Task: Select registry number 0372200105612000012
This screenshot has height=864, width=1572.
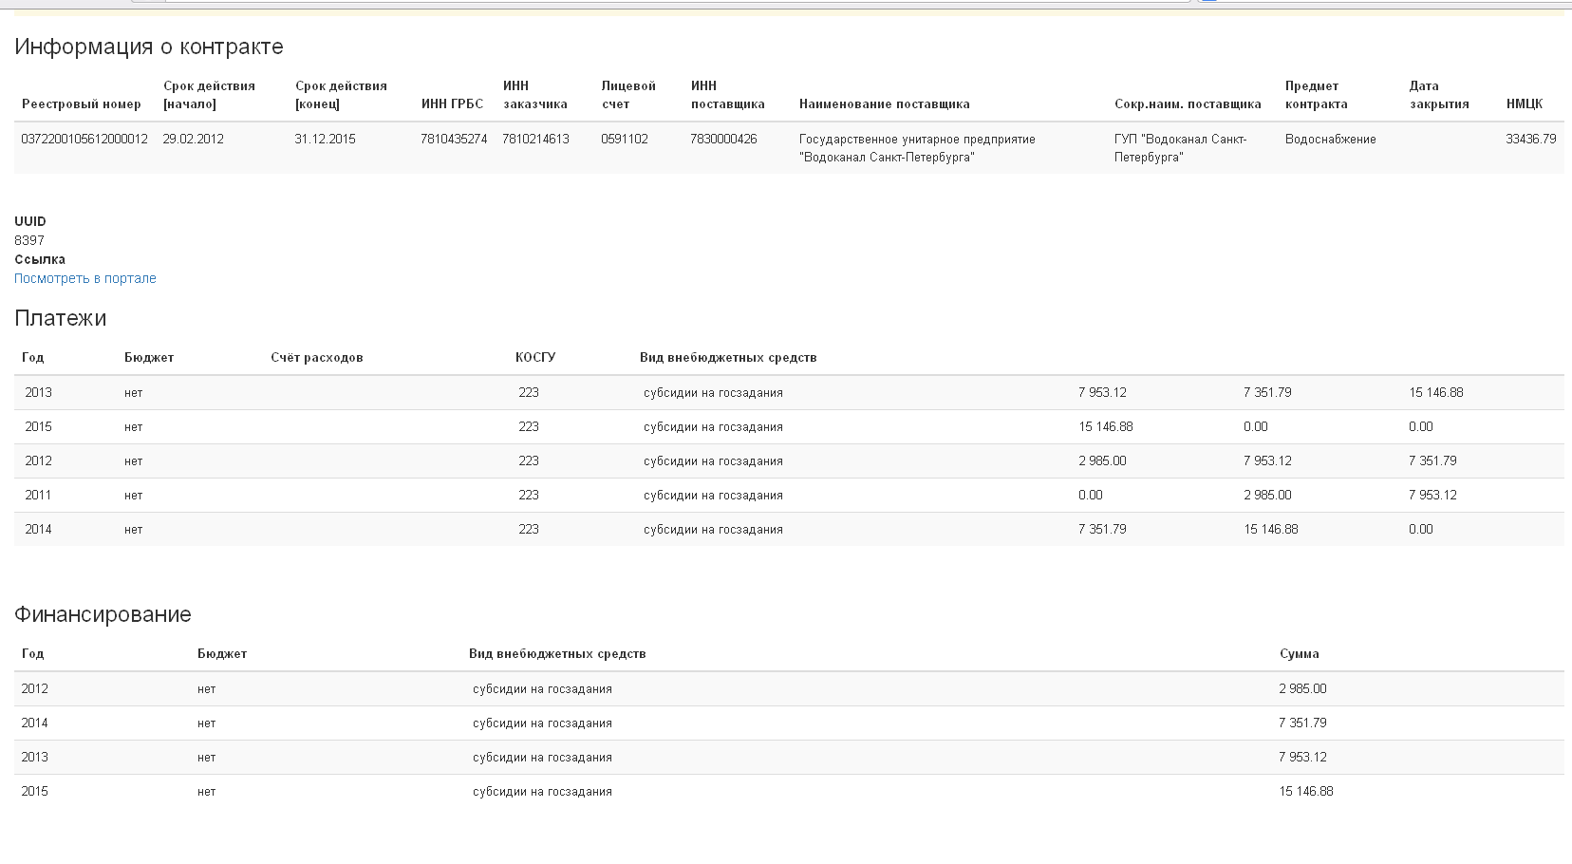Action: coord(84,139)
